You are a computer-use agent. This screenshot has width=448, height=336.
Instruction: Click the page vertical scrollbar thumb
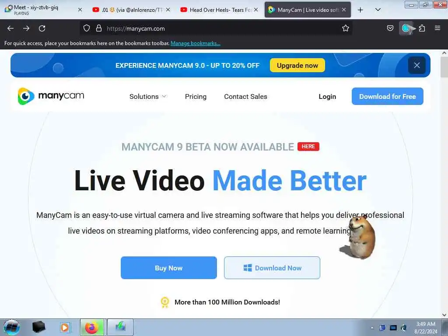pyautogui.click(x=444, y=67)
